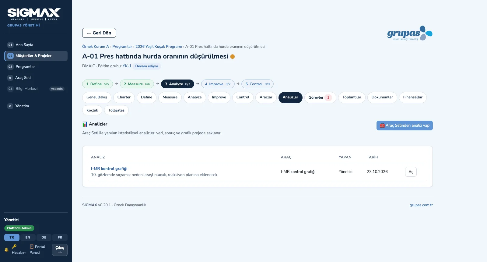Open the Analizler tab
The width and height of the screenshot is (487, 262).
[x=290, y=97]
